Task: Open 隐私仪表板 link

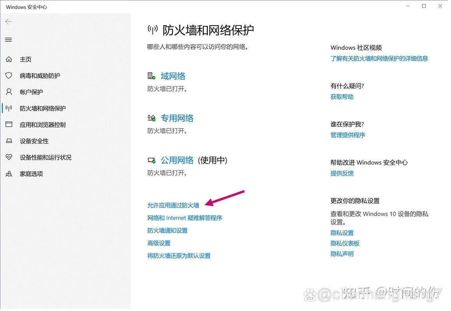Action: click(345, 243)
